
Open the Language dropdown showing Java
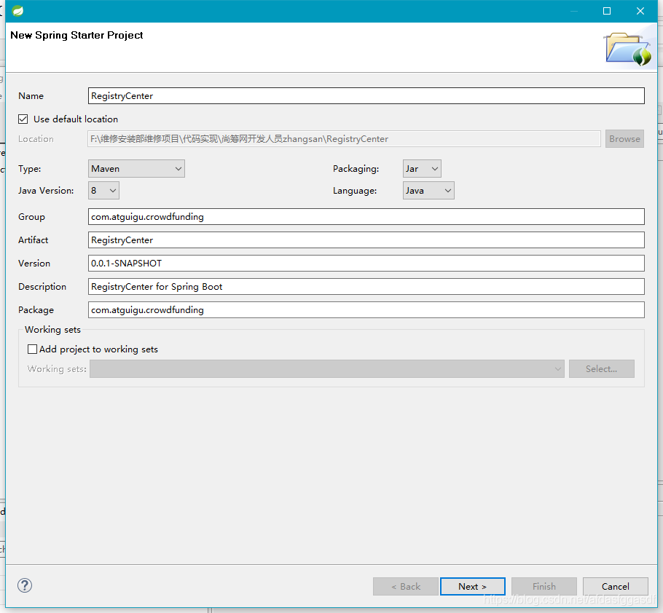tap(428, 191)
